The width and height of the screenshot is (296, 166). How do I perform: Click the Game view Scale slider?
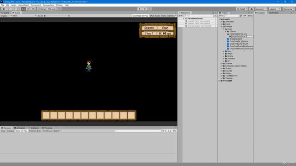click(55, 16)
